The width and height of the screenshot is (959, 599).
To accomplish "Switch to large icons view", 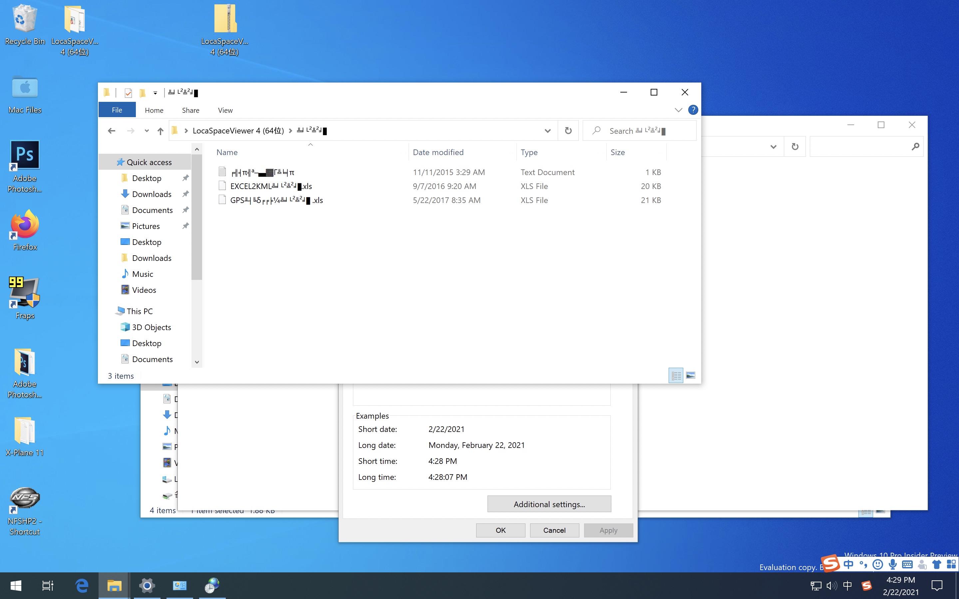I will click(x=691, y=375).
